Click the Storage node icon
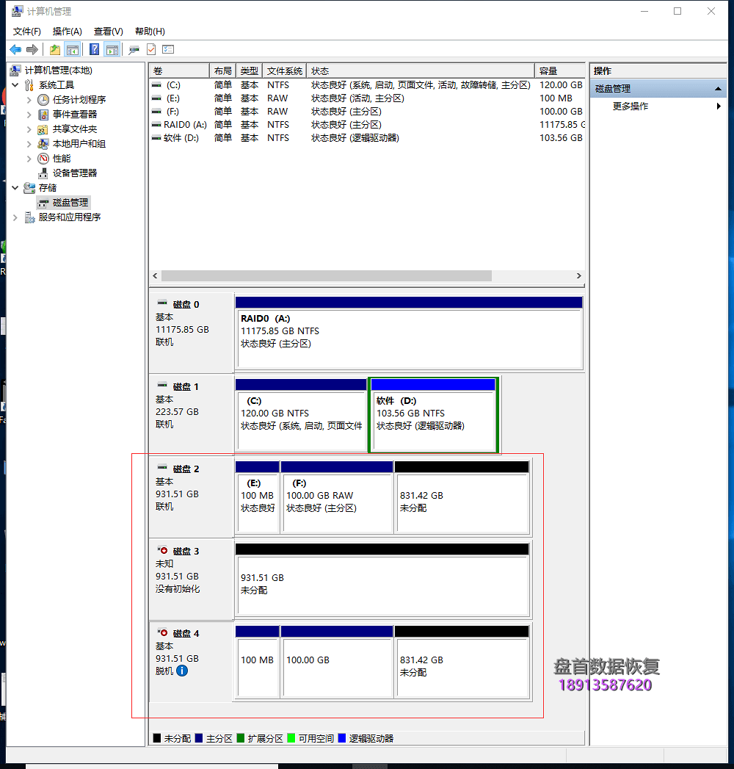The width and height of the screenshot is (734, 769). point(29,188)
